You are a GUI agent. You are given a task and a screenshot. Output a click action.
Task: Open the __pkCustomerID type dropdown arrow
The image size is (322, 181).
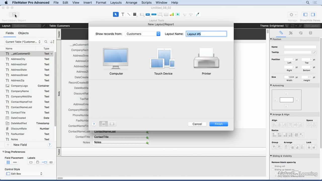pos(52,54)
